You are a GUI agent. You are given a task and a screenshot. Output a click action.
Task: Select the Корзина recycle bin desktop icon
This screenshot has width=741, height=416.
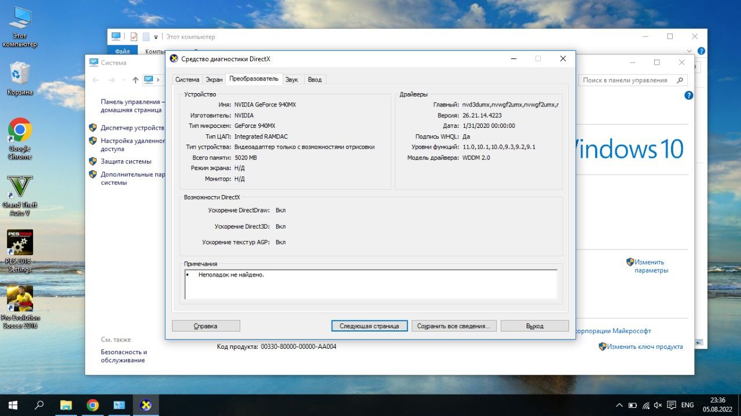point(20,78)
